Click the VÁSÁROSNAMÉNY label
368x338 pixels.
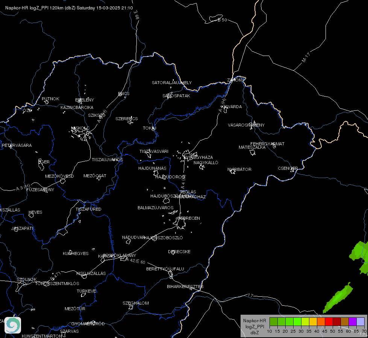246,125
